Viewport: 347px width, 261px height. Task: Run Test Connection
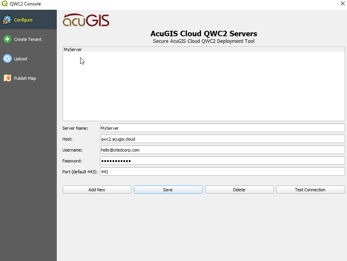tap(310, 190)
